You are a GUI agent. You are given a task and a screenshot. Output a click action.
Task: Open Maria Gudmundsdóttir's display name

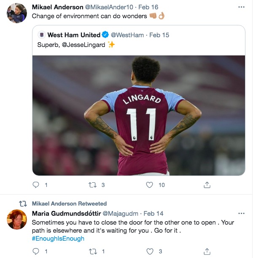pos(67,214)
